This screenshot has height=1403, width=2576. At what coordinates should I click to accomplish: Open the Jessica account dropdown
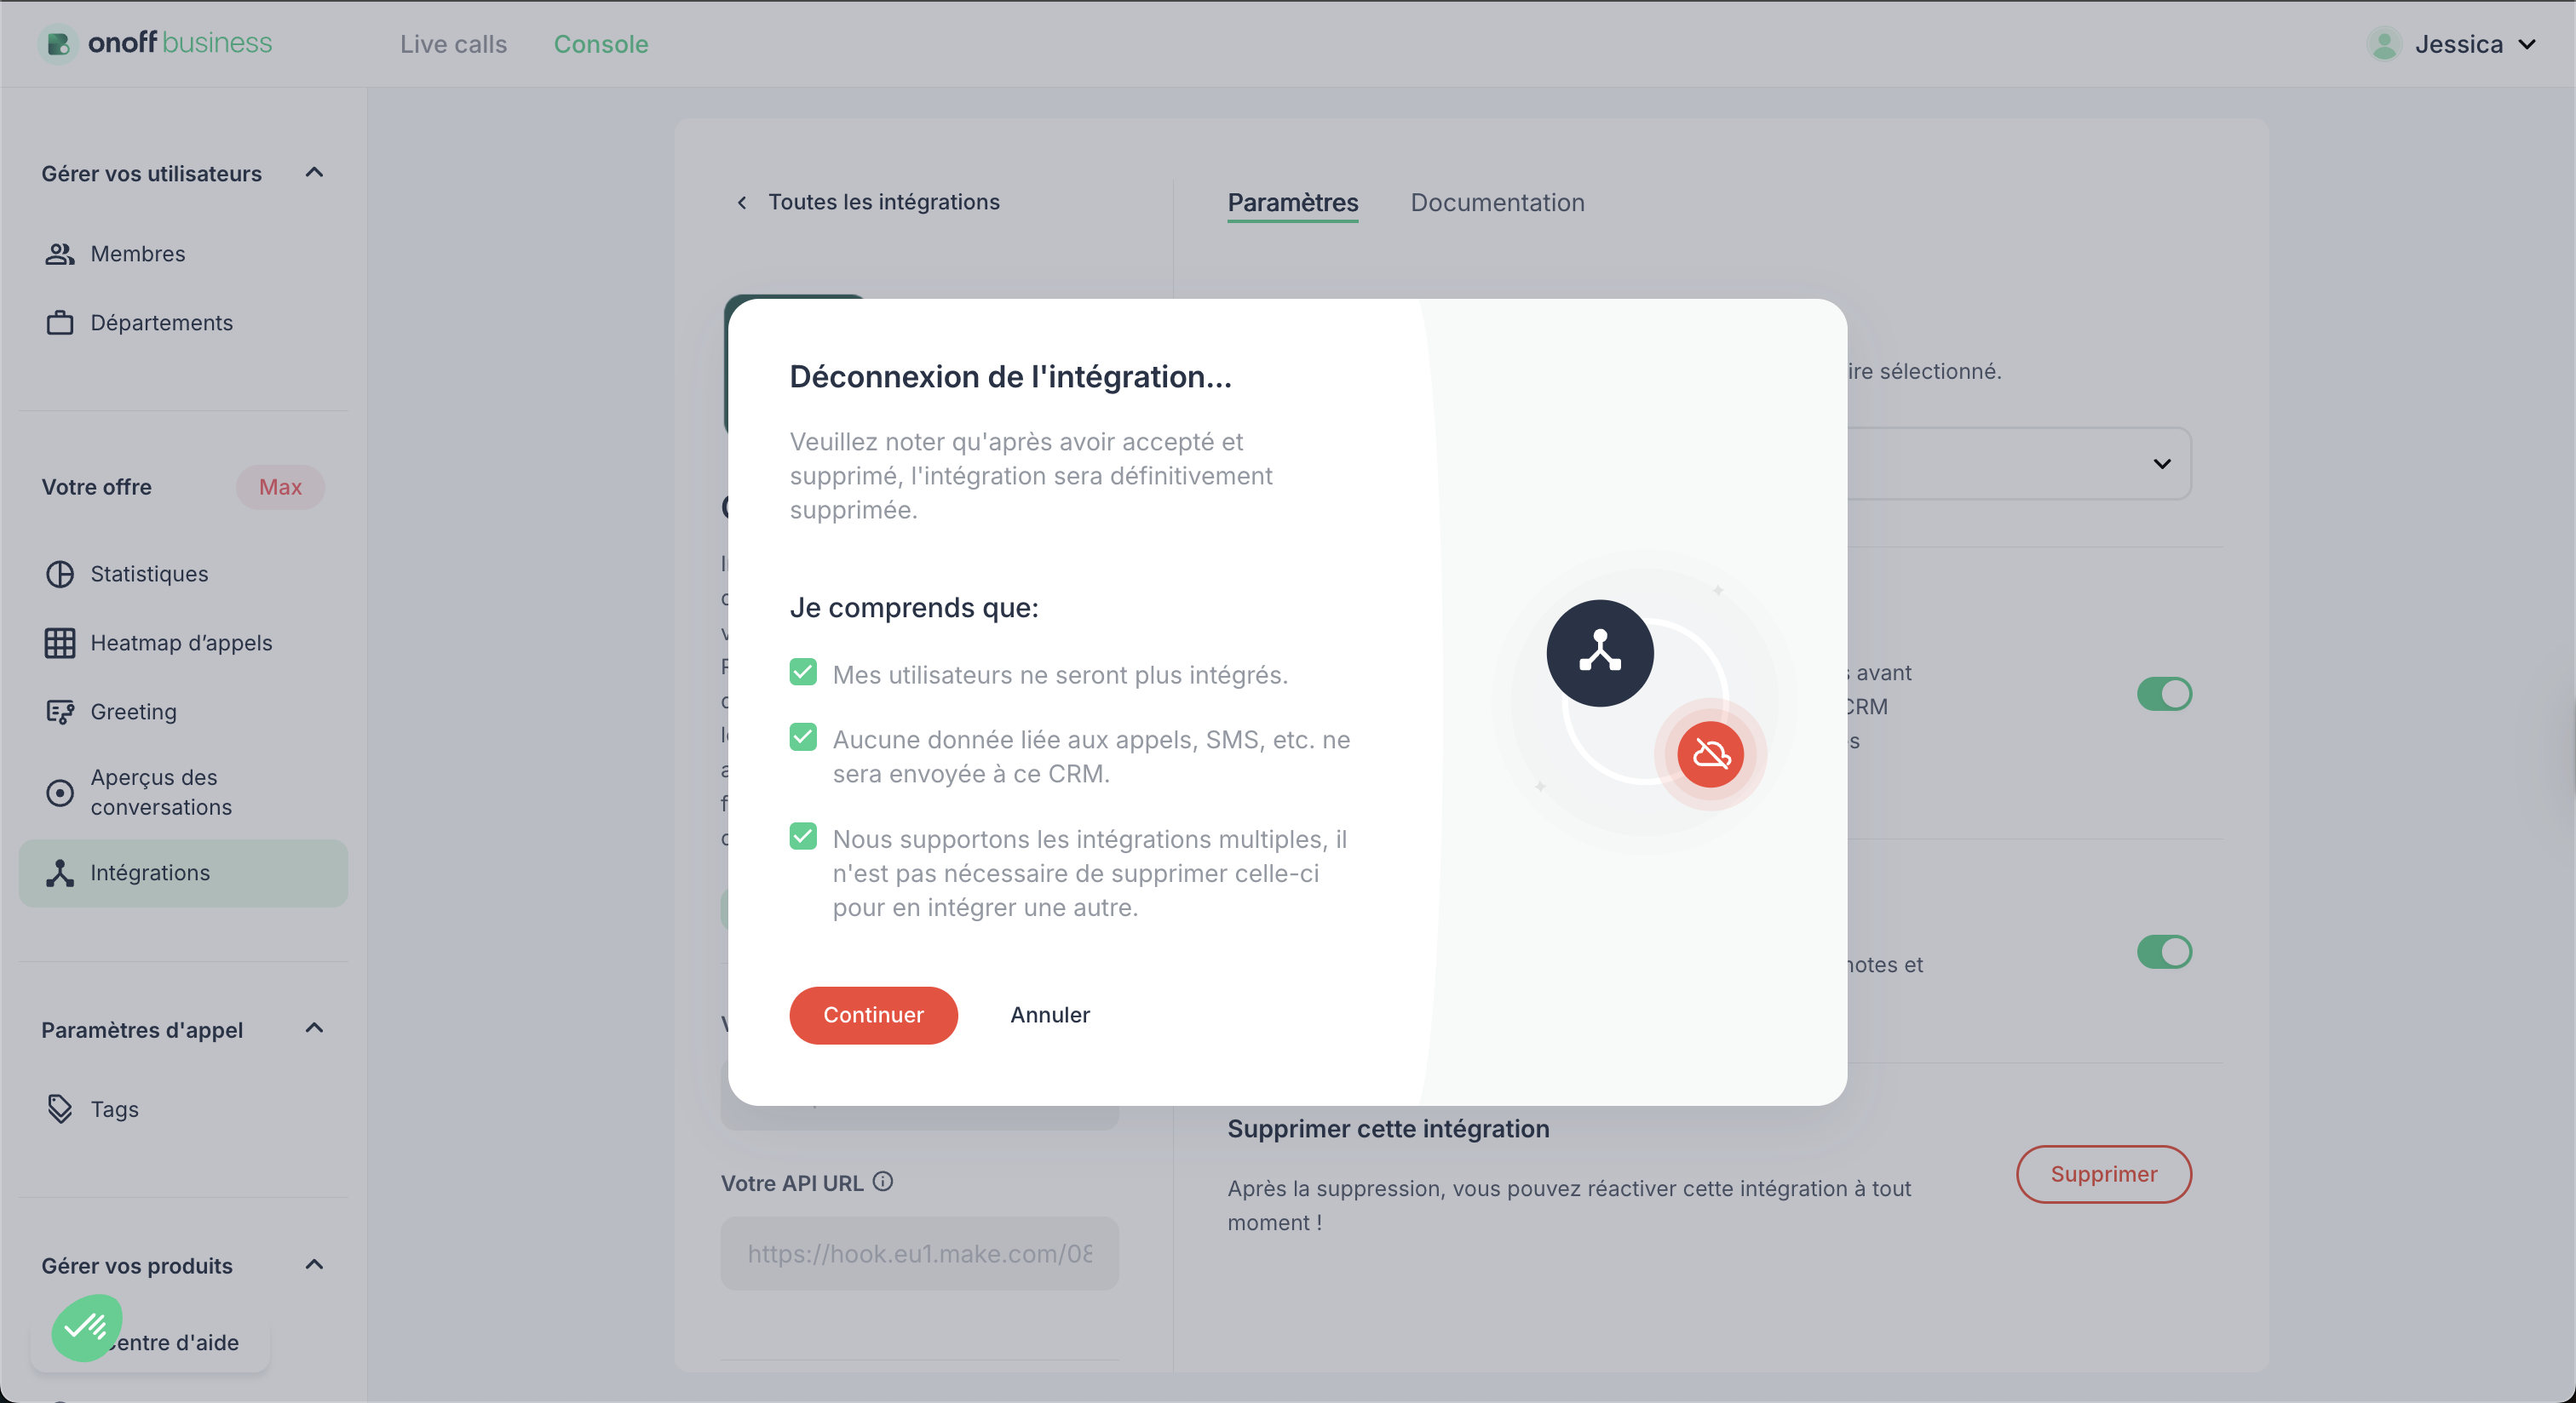tap(2452, 44)
